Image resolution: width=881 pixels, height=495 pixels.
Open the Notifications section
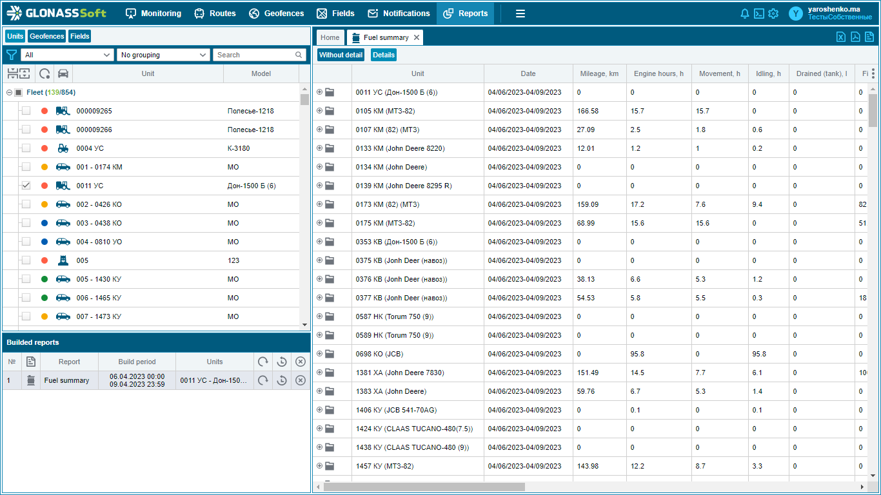click(x=399, y=14)
